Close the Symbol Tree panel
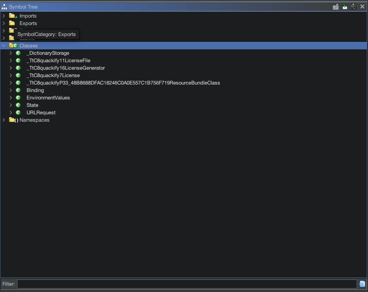 point(362,7)
